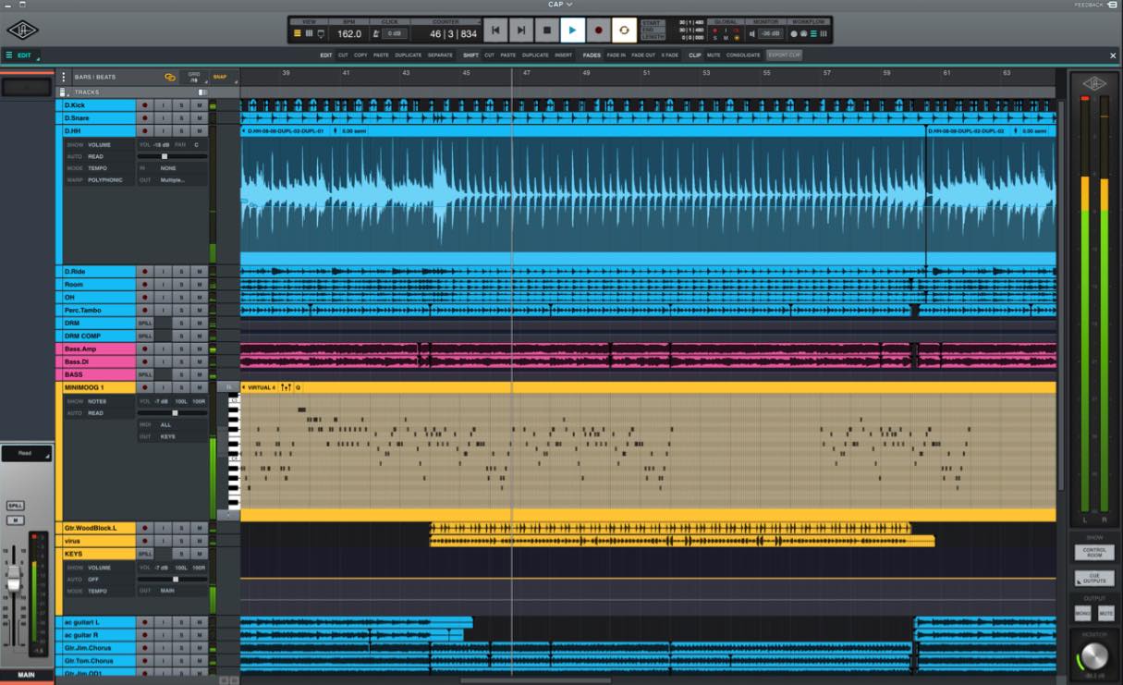Open the WARP Polyphonic dropdown on D.HH
Image resolution: width=1123 pixels, height=685 pixels.
pyautogui.click(x=104, y=180)
